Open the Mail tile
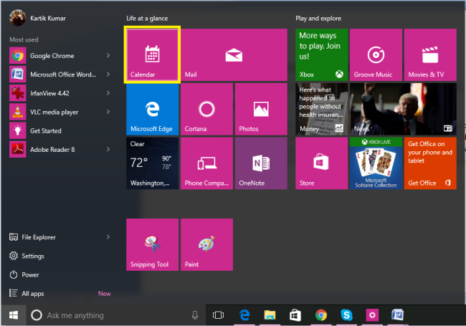 click(x=234, y=54)
